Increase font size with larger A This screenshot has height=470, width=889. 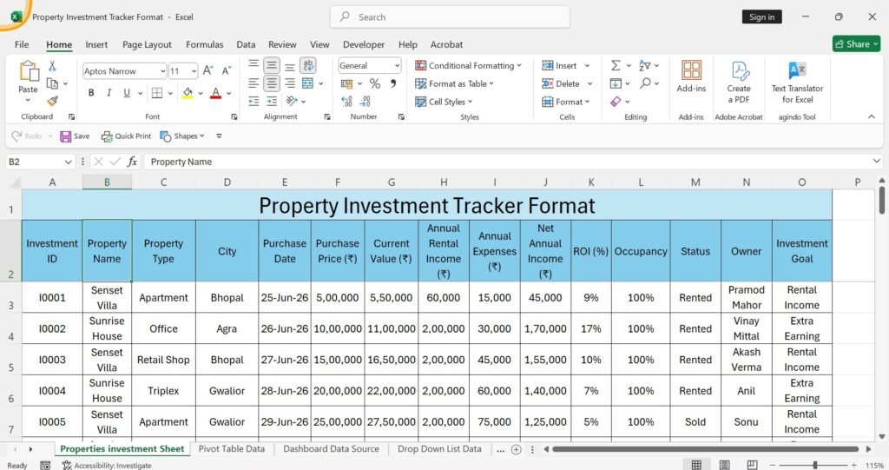208,70
